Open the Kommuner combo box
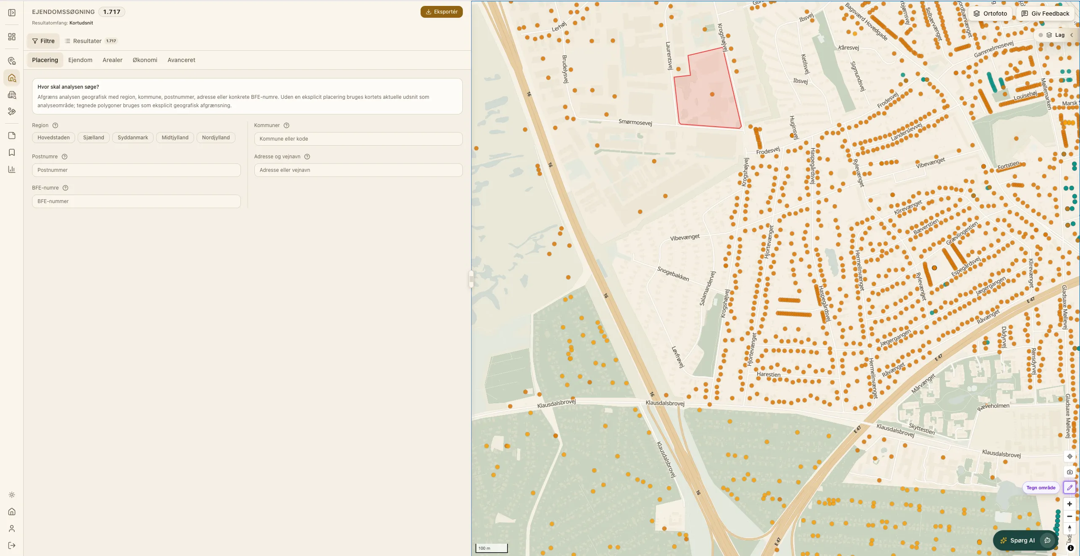This screenshot has width=1080, height=556. pyautogui.click(x=358, y=139)
